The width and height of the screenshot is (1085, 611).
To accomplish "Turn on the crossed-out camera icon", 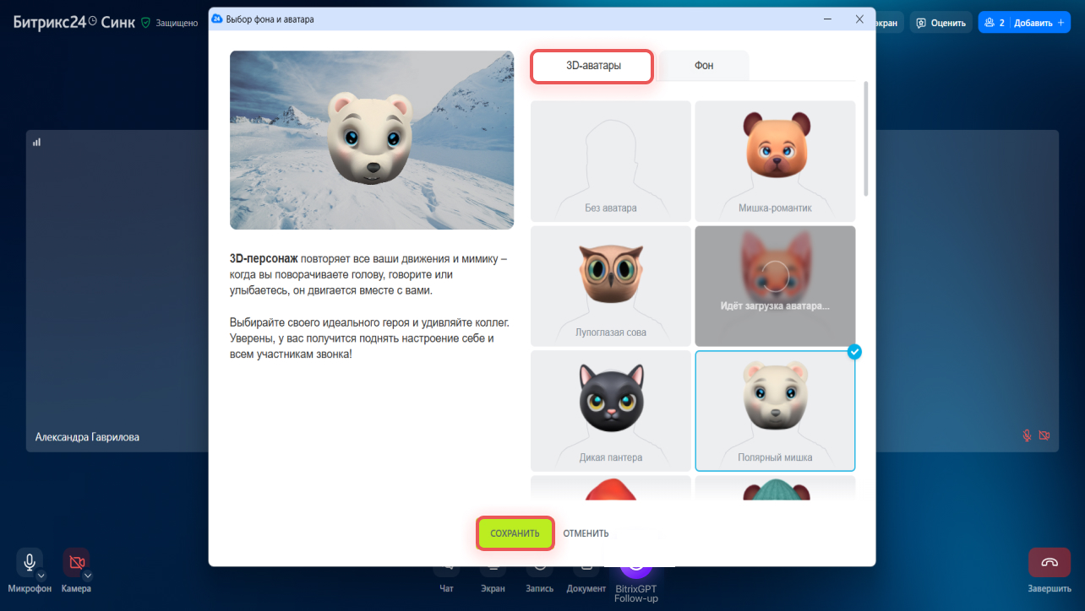I will click(x=76, y=562).
